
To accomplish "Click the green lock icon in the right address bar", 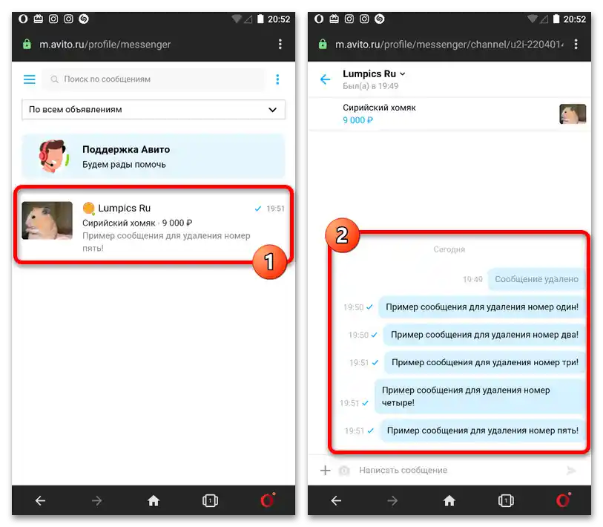I will pos(323,45).
